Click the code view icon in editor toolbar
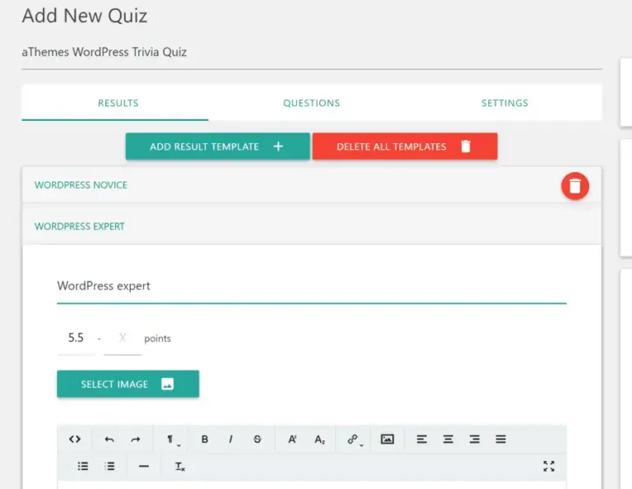 75,439
